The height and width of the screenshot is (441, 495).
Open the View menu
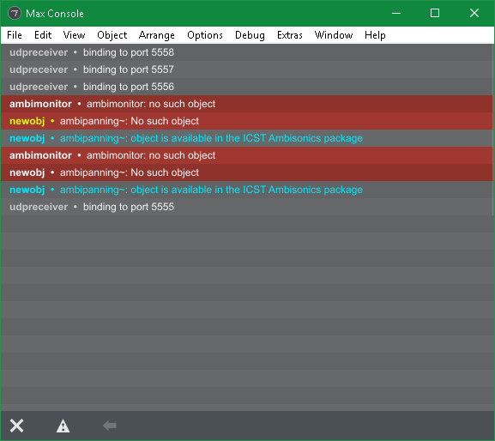(x=74, y=35)
